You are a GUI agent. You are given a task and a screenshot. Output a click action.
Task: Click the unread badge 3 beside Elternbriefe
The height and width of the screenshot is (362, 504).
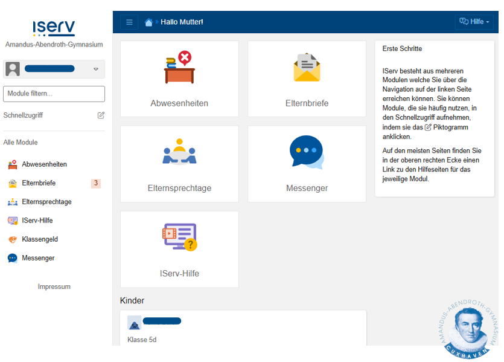pyautogui.click(x=95, y=183)
